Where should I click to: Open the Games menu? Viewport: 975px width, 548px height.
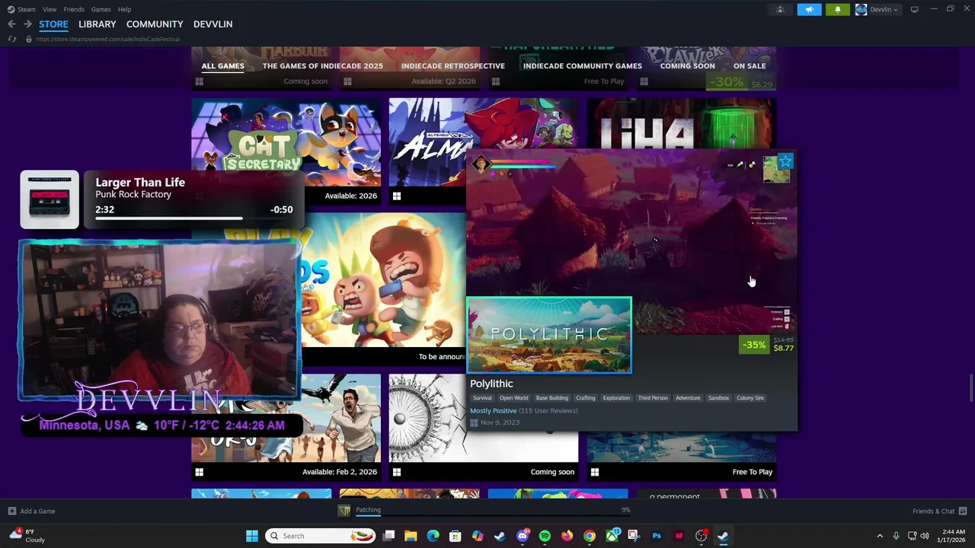101,9
